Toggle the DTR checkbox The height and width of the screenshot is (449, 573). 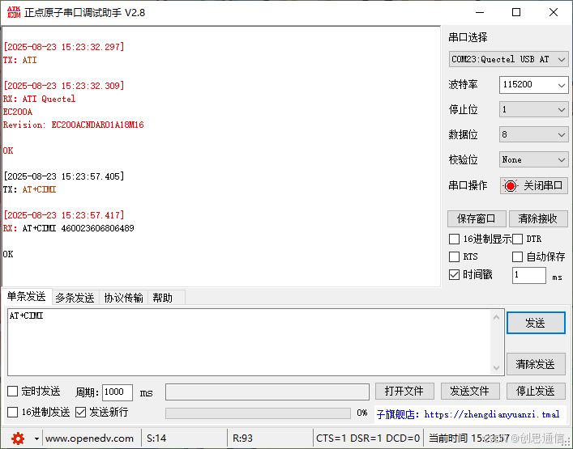coord(517,239)
